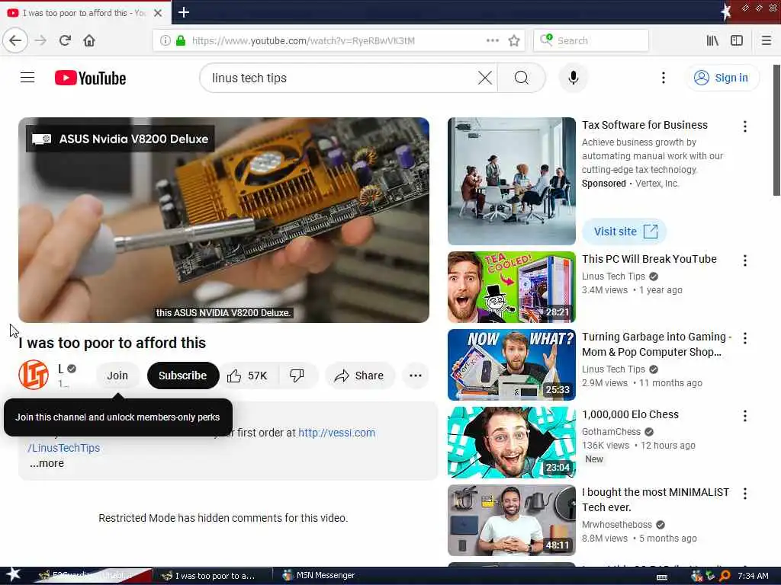
Task: Open options for 'This PC Will Break YouTube'
Action: [744, 261]
